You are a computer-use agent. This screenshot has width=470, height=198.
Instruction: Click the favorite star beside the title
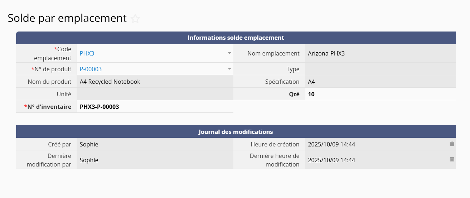tap(135, 19)
